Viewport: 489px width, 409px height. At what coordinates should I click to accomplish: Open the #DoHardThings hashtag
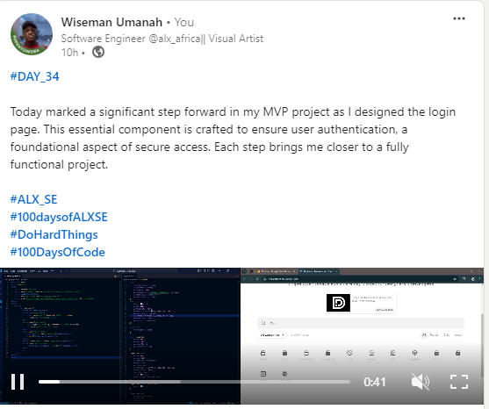pyautogui.click(x=54, y=234)
